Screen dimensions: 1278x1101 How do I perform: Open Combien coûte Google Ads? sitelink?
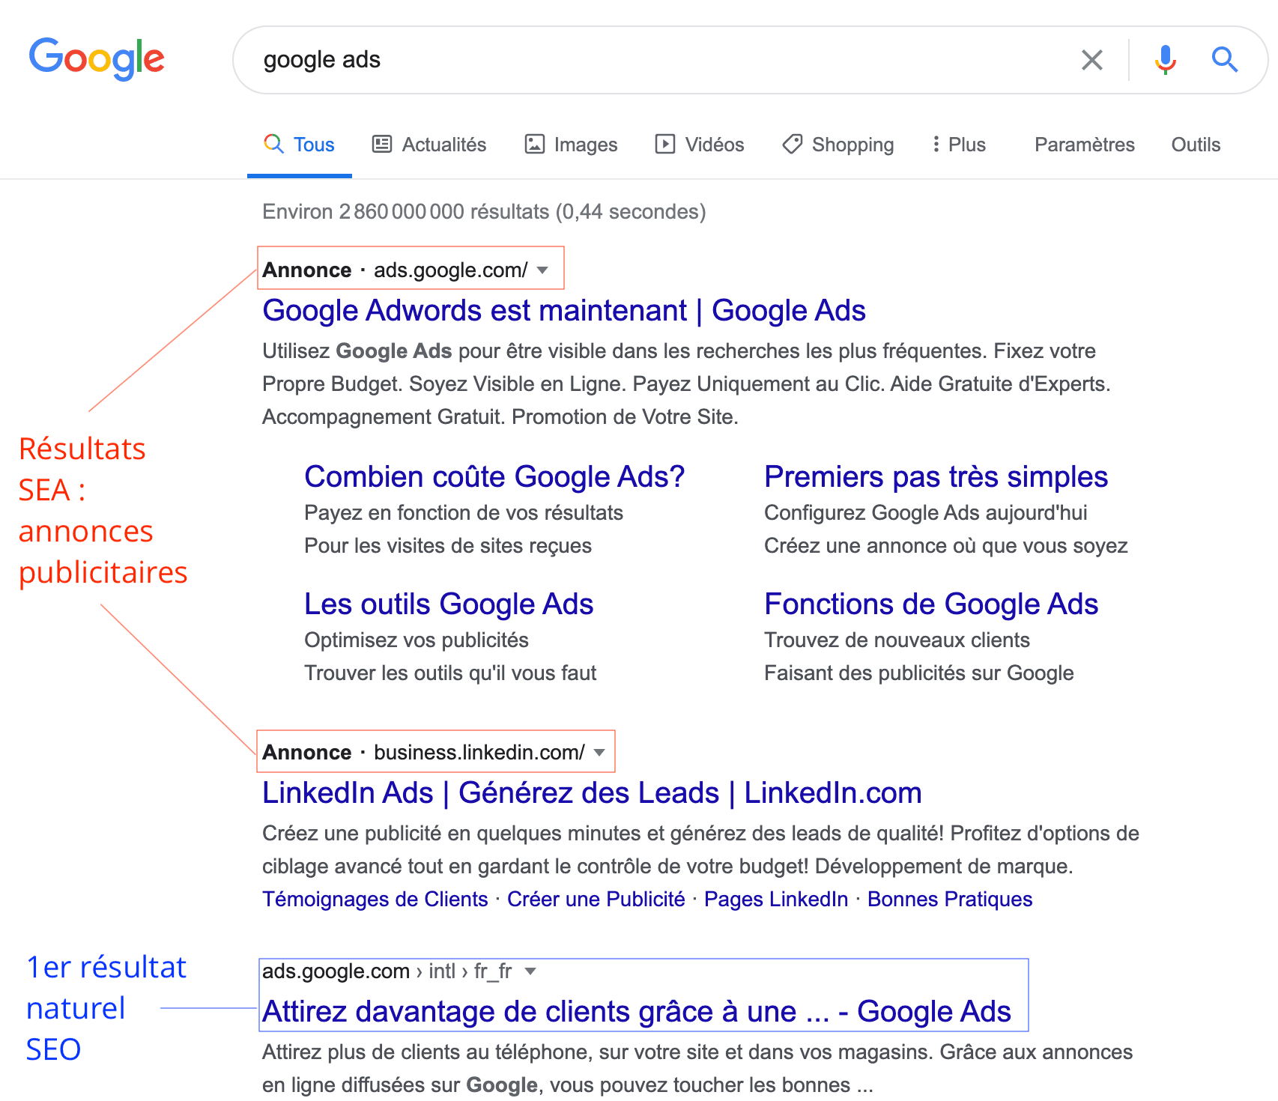tap(494, 477)
